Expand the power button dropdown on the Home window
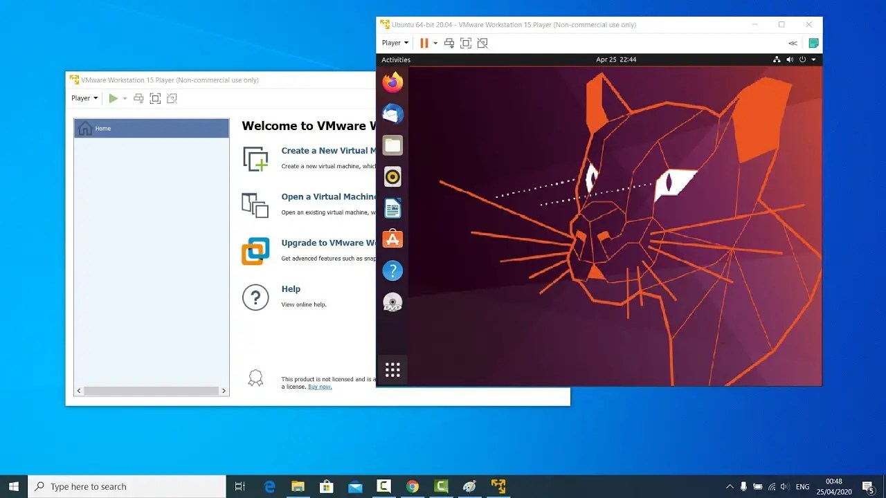This screenshot has height=498, width=886. pyautogui.click(x=123, y=98)
